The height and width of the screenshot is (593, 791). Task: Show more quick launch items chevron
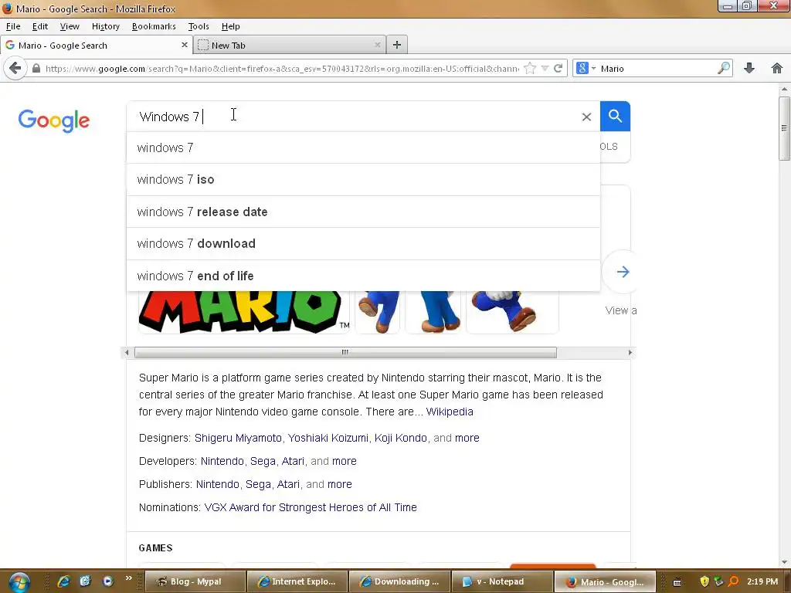(129, 578)
